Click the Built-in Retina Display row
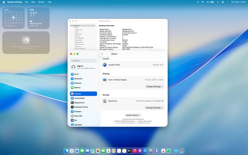Screen dimensions: 248x155 (133, 80)
